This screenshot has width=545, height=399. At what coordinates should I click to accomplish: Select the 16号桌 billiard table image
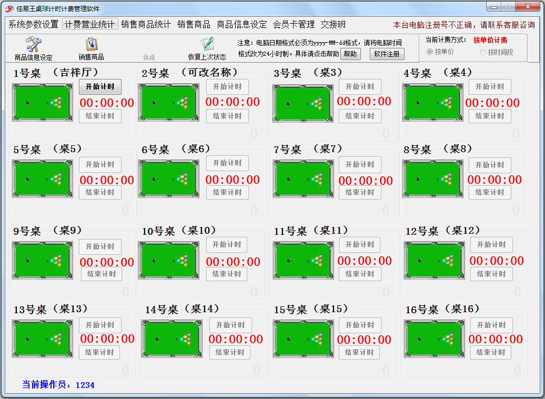(x=434, y=339)
